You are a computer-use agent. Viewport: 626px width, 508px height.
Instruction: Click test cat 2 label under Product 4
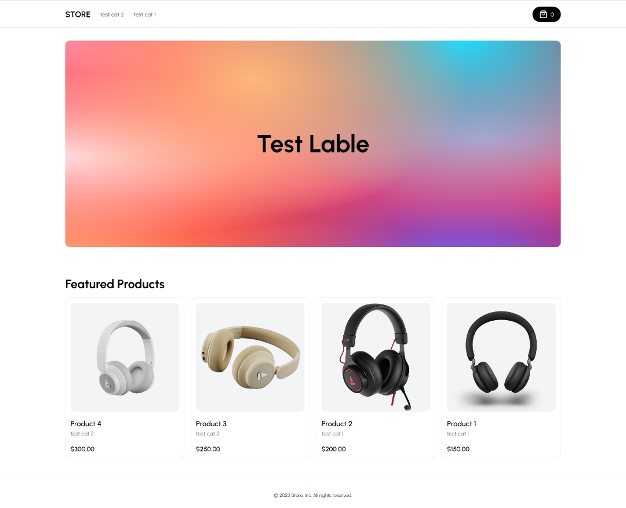click(x=82, y=434)
